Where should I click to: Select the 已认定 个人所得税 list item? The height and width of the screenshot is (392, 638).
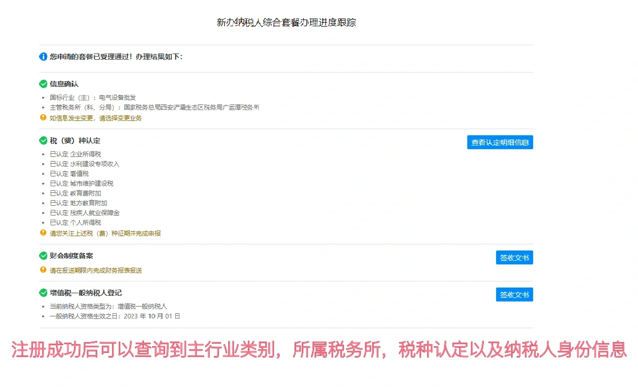point(75,223)
